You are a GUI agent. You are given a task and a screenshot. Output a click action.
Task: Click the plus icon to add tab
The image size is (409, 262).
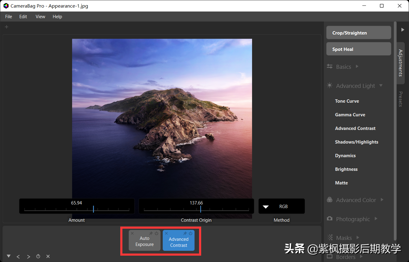point(6,27)
